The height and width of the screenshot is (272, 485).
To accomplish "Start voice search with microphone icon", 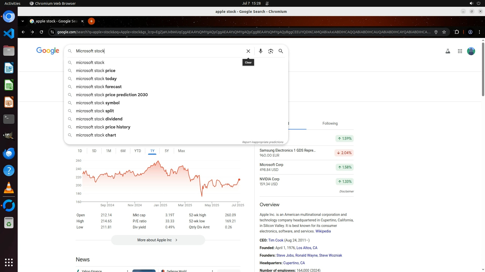I will click(261, 51).
